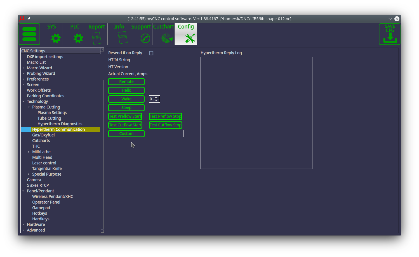Select Hypertherm Diagnostics in the tree
419x257 pixels.
60,124
